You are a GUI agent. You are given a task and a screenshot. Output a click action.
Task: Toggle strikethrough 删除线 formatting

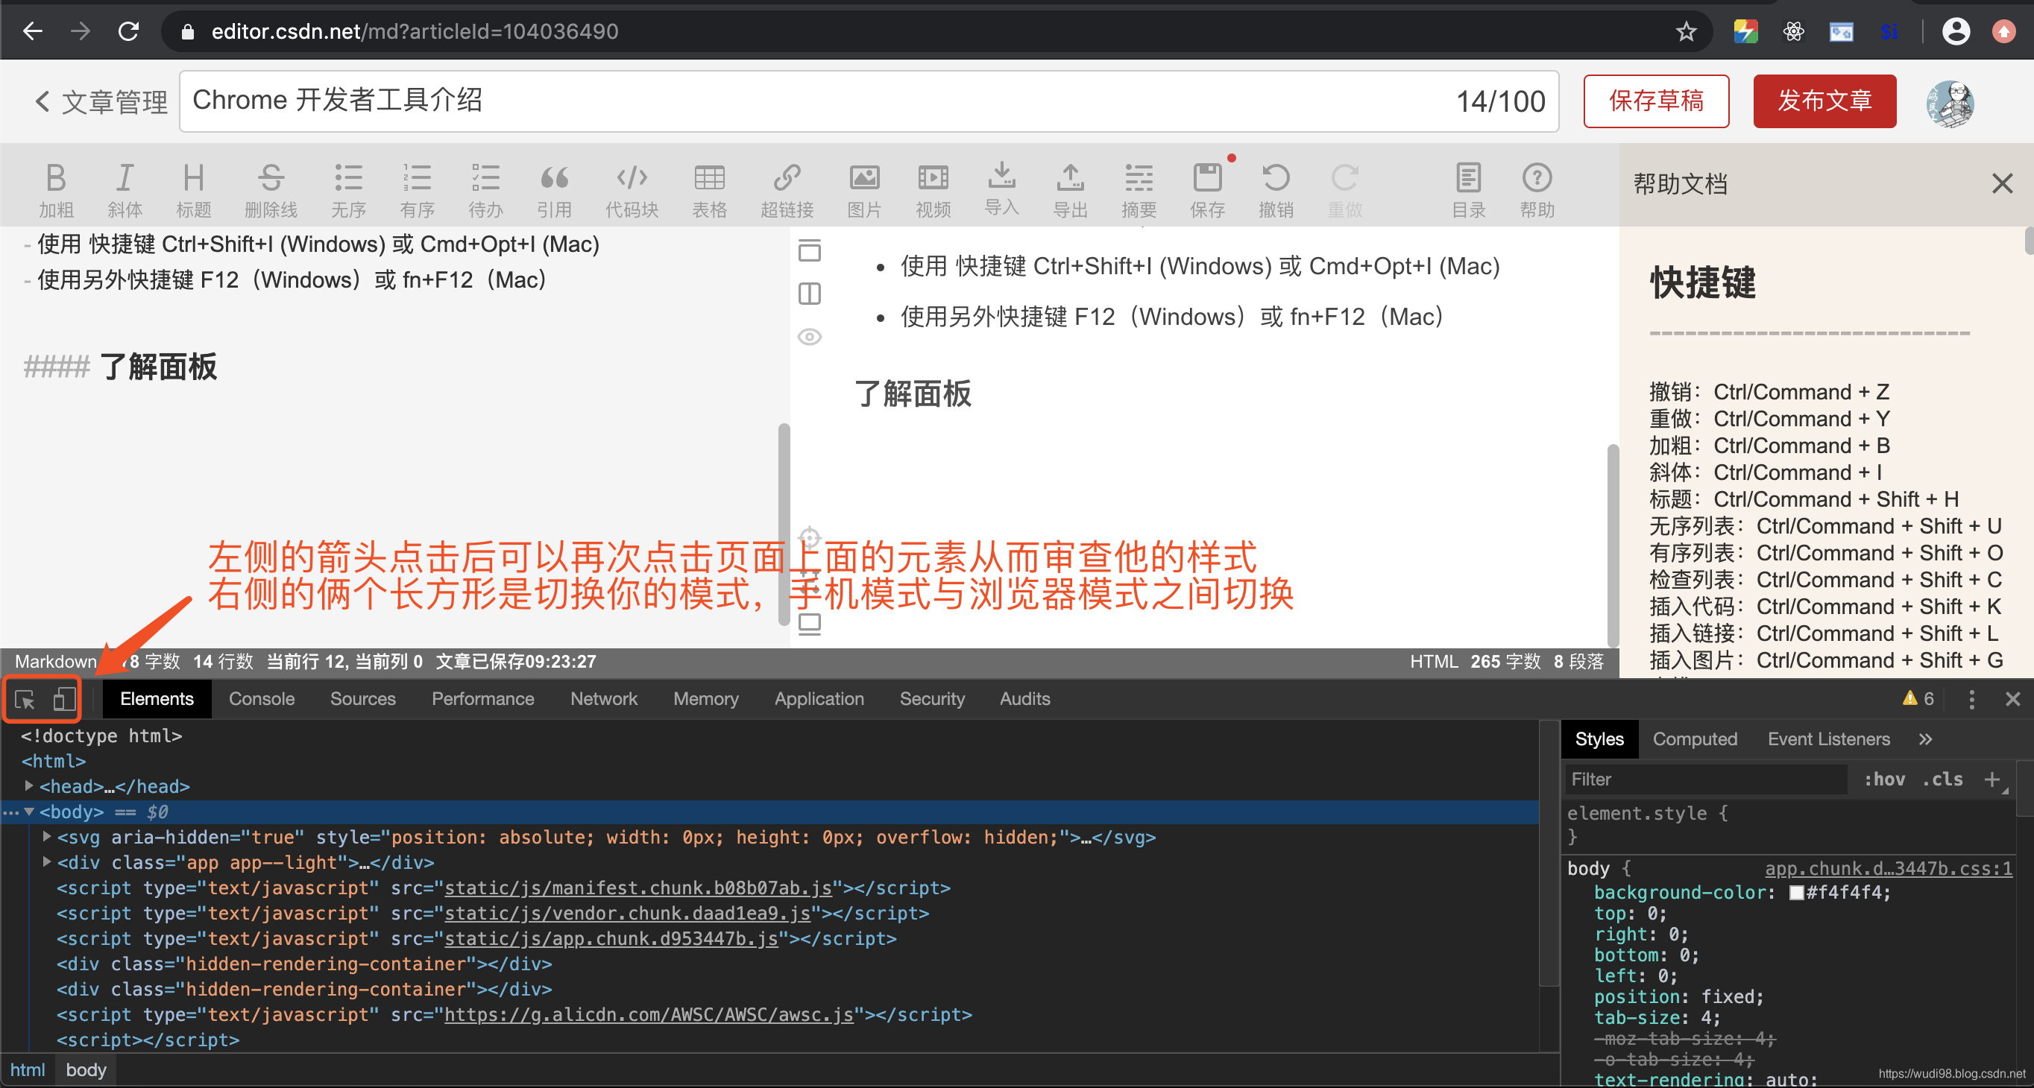(x=270, y=187)
